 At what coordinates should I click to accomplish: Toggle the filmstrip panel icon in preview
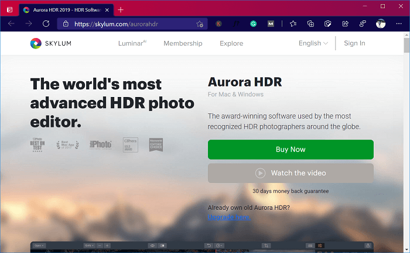click(x=310, y=246)
